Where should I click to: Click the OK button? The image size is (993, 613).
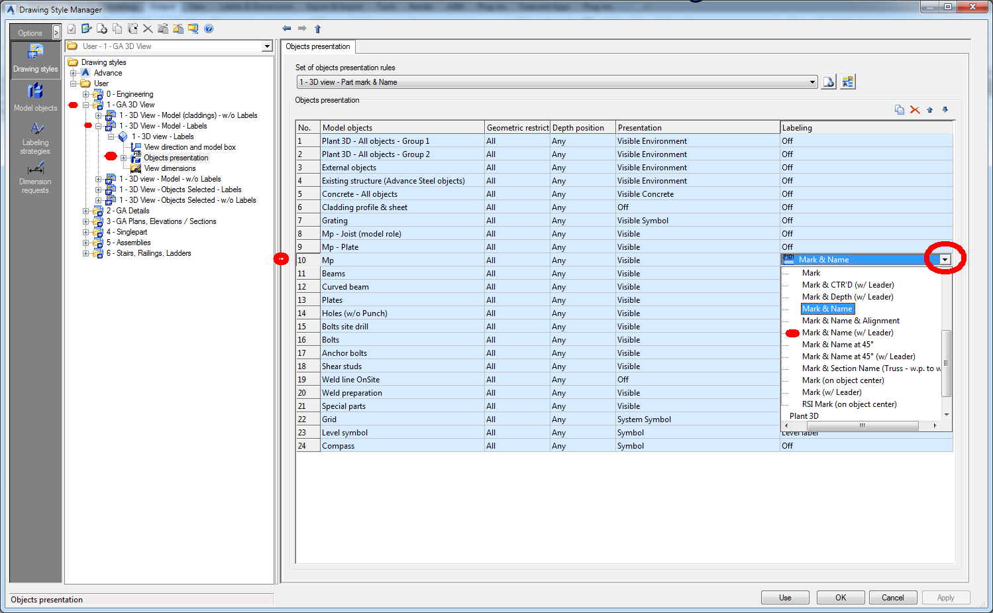pyautogui.click(x=839, y=597)
